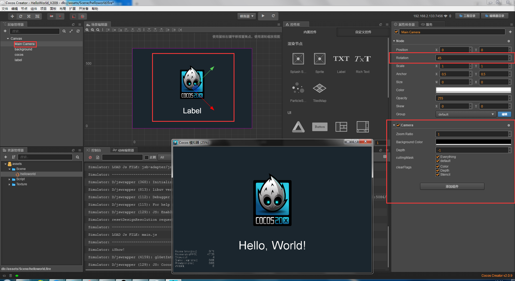Create a new asset with plus icon
This screenshot has width=515, height=281.
(x=6, y=157)
